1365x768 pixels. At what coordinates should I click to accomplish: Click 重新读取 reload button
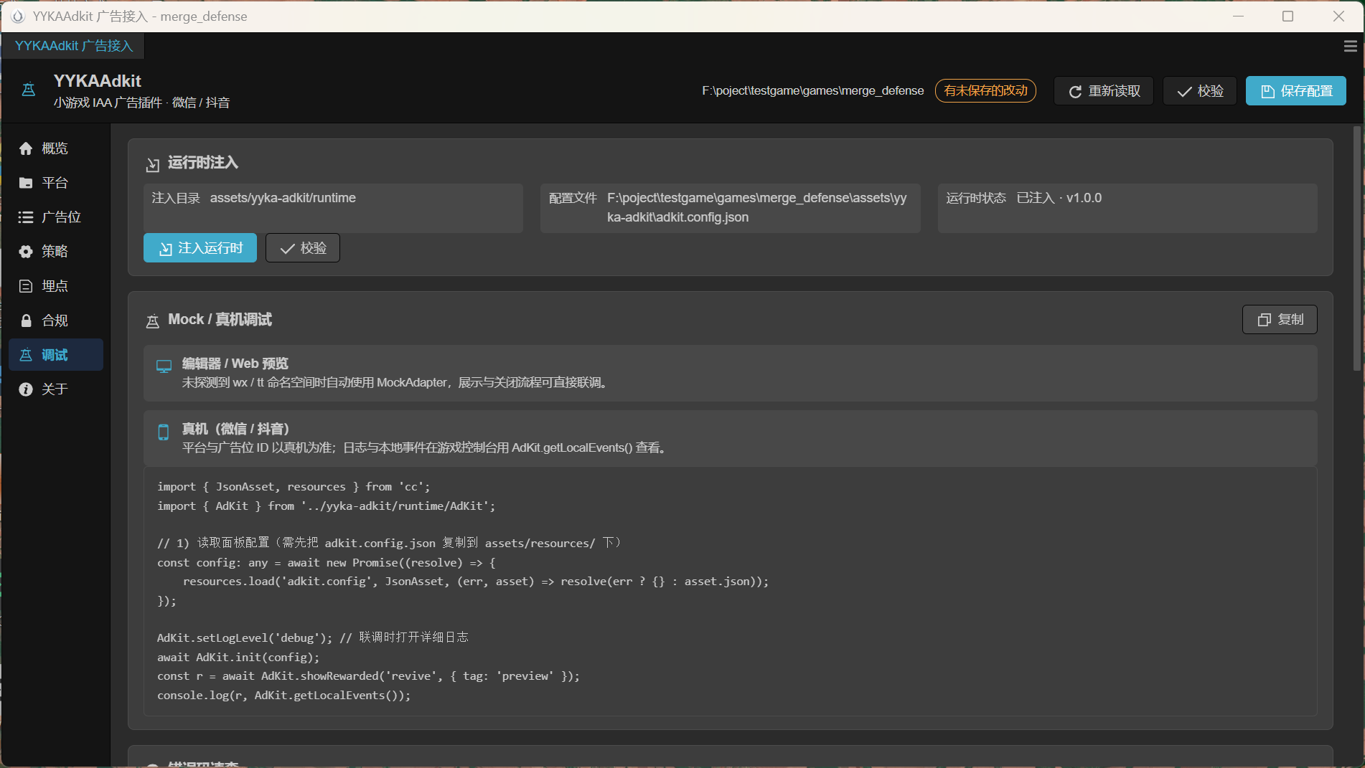1104,91
